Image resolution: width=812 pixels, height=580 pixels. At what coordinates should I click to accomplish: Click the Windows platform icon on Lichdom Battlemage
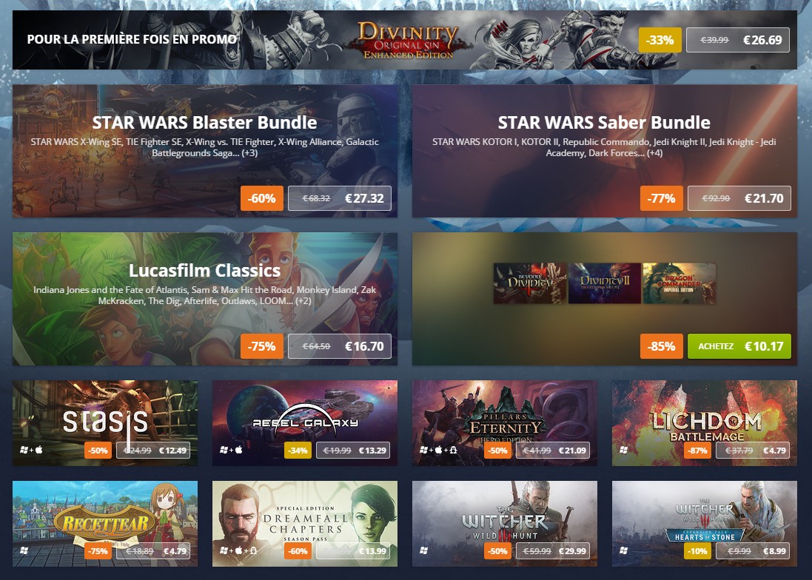click(x=623, y=450)
